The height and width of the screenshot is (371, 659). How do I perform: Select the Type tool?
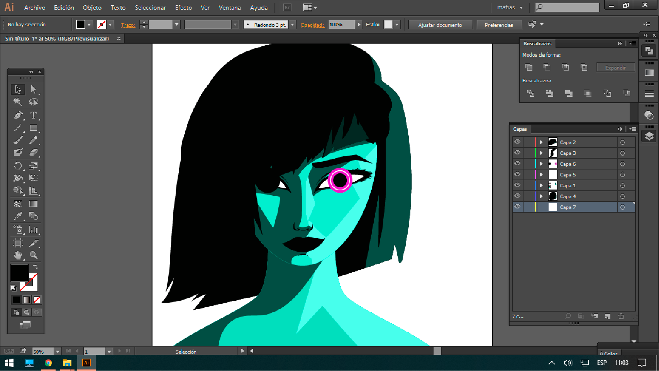34,115
